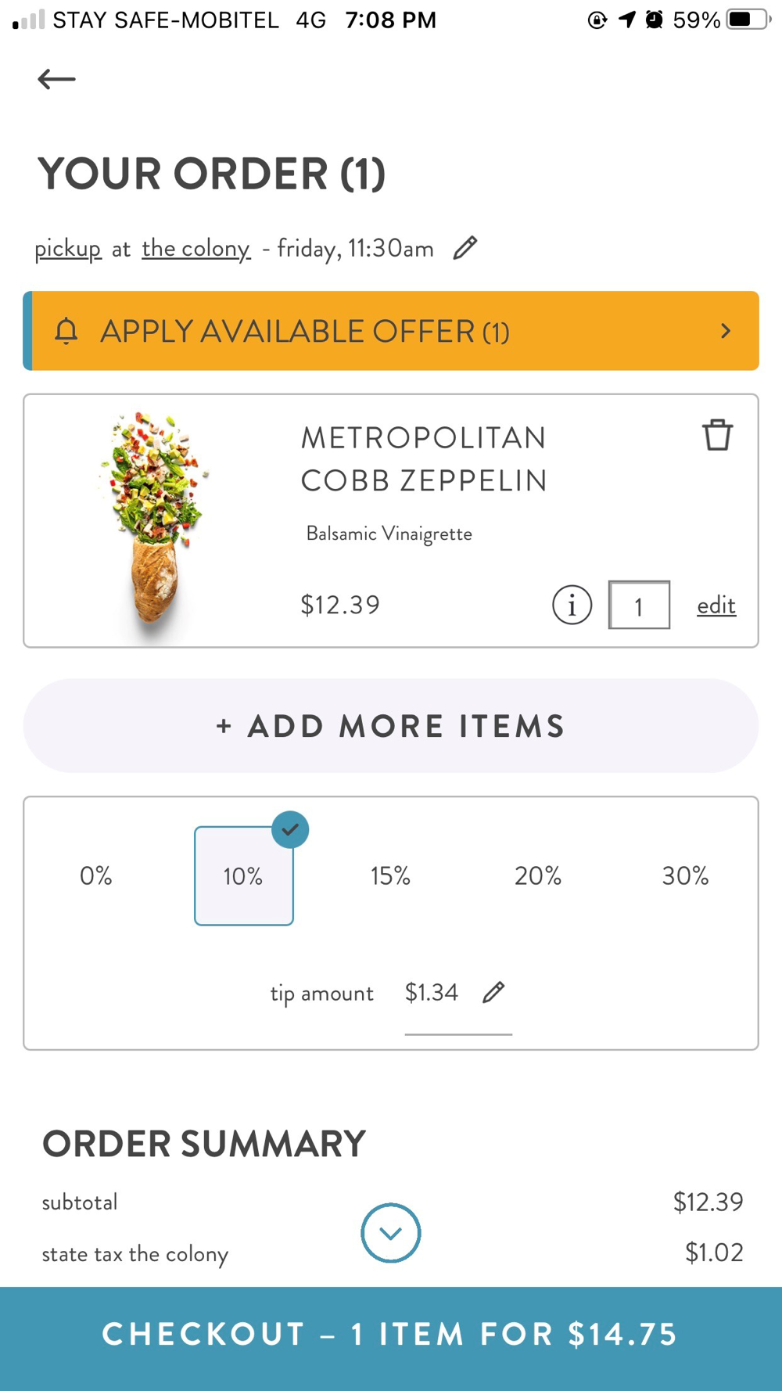The height and width of the screenshot is (1391, 782).
Task: Click the item quantity field
Action: (x=639, y=605)
